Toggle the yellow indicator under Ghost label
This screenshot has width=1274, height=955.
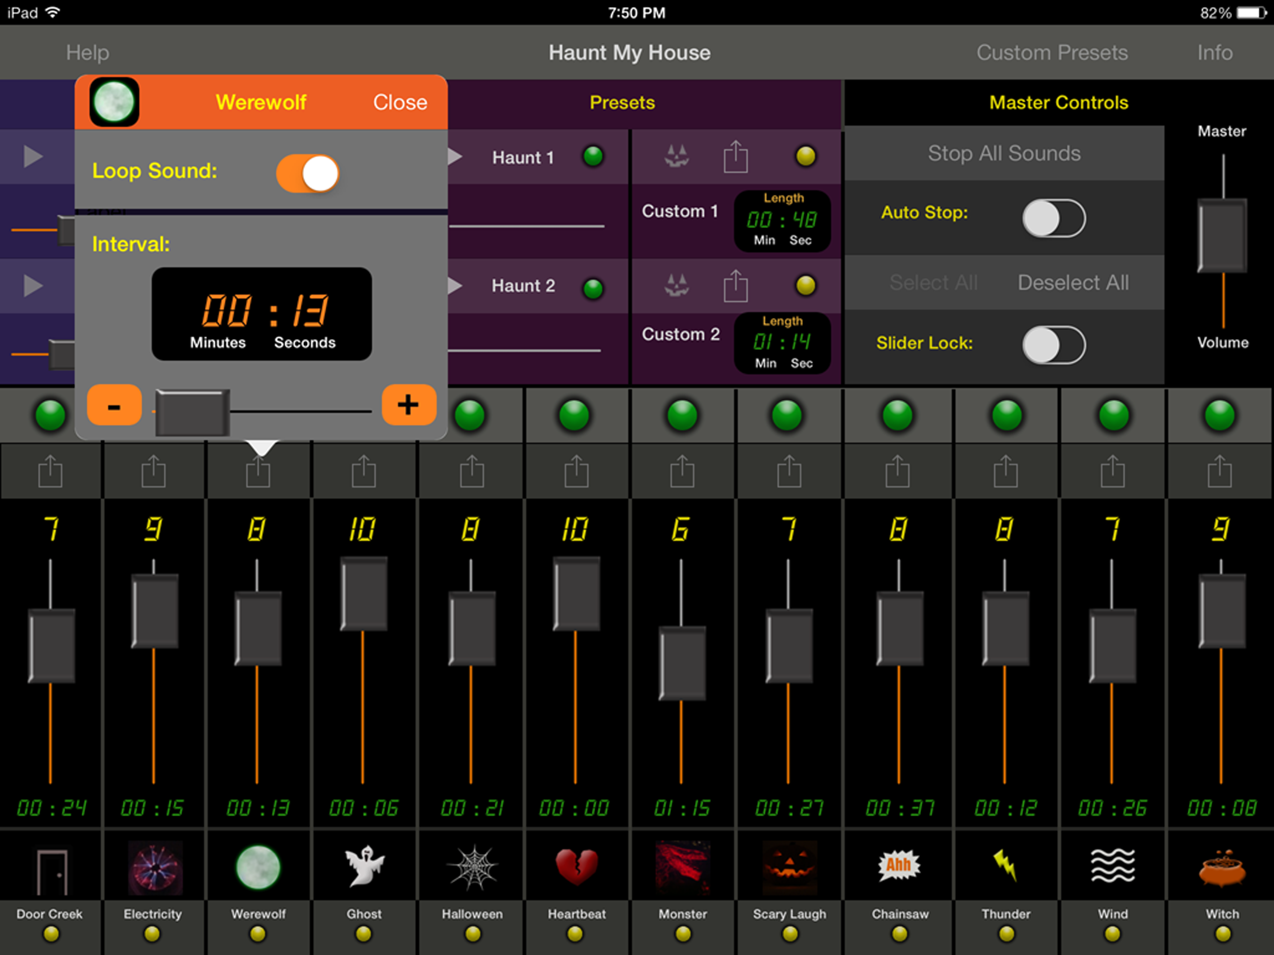363,934
